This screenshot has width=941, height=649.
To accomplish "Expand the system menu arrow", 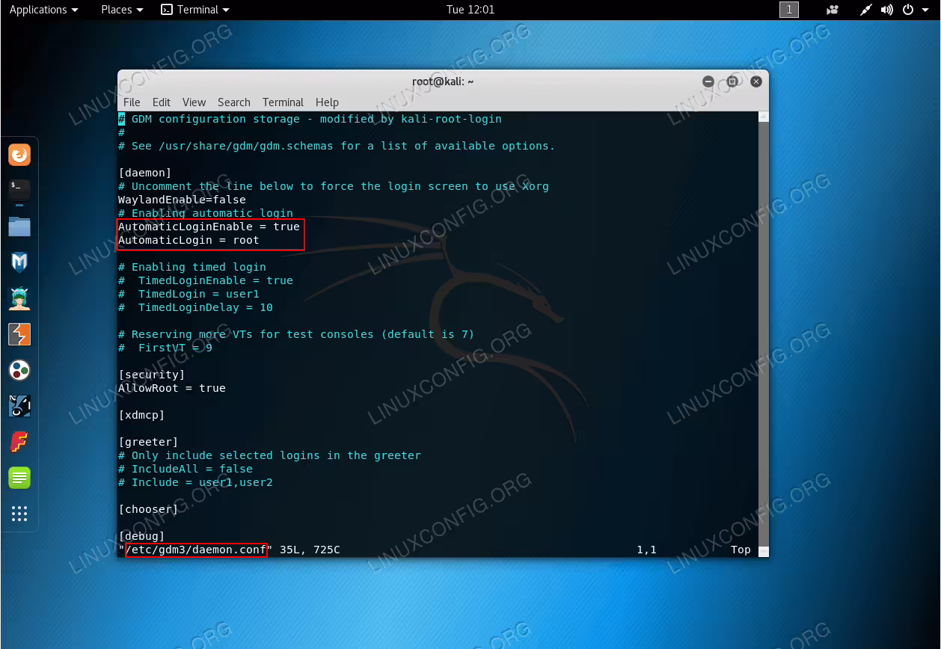I will (925, 10).
